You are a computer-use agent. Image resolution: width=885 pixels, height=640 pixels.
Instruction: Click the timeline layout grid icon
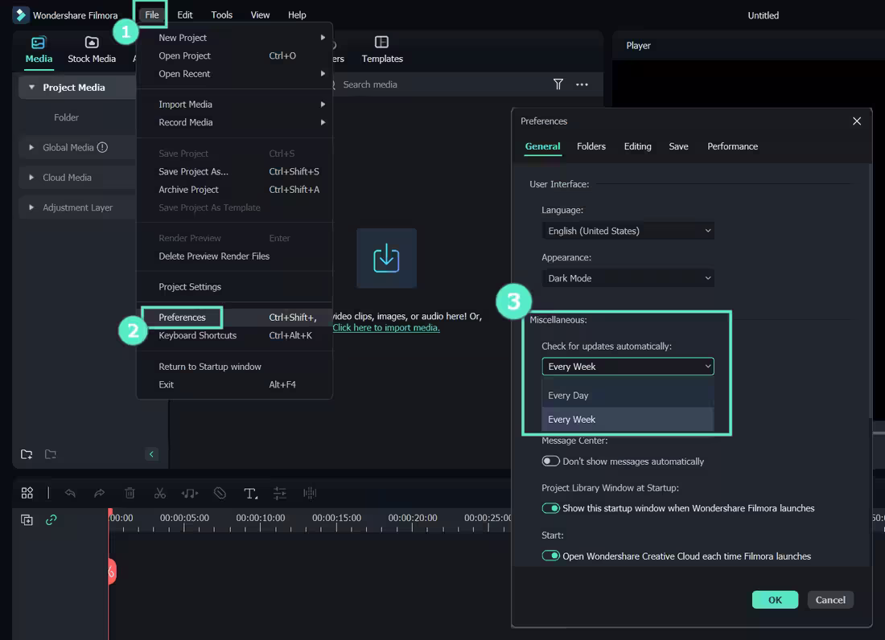pyautogui.click(x=27, y=493)
